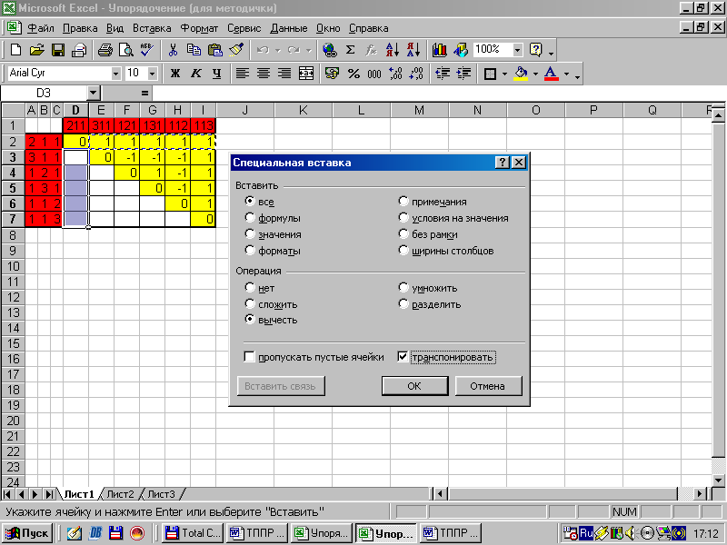Run the spelling check icon
The height and width of the screenshot is (545, 727).
pos(147,50)
